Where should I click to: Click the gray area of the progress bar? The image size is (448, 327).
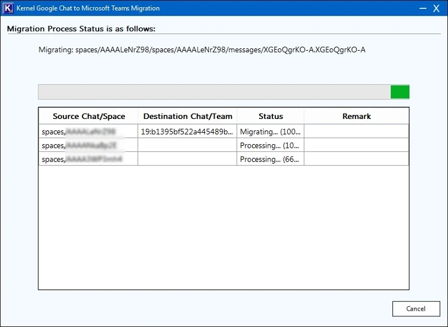click(x=214, y=91)
